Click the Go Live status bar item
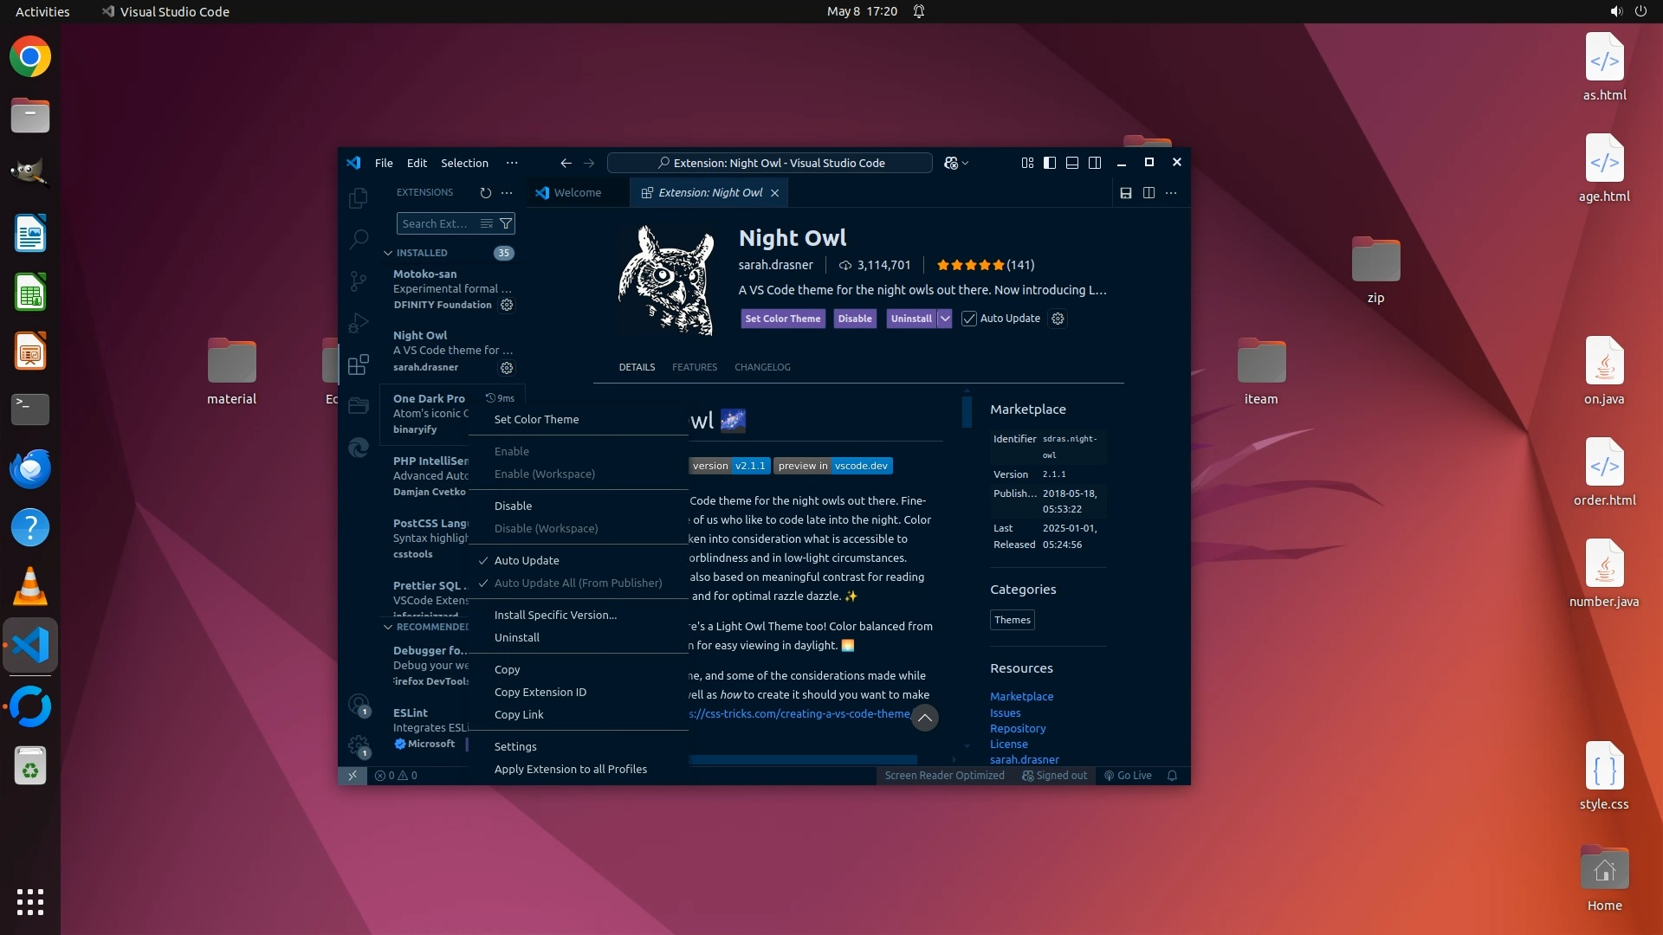 1127,776
